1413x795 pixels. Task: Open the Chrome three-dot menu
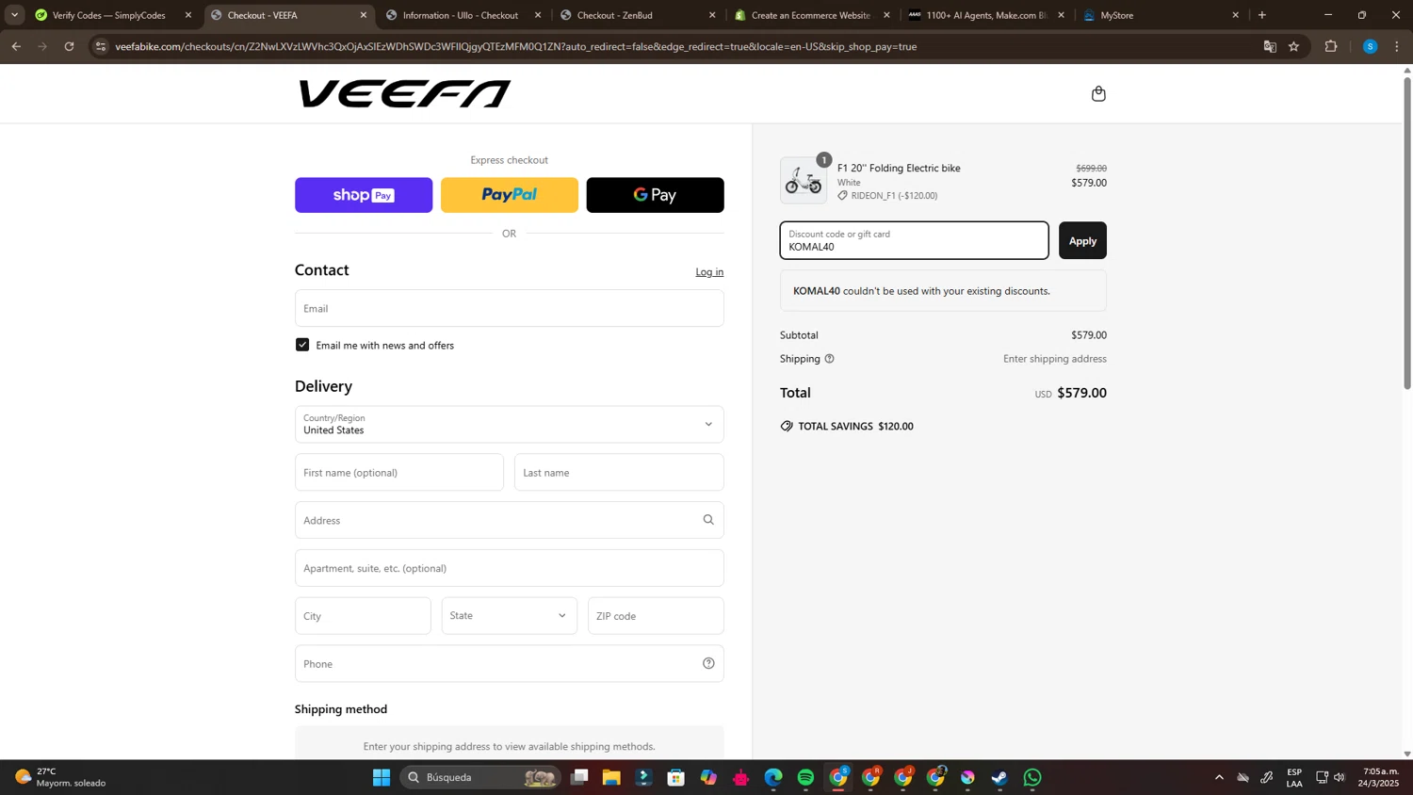(1397, 46)
